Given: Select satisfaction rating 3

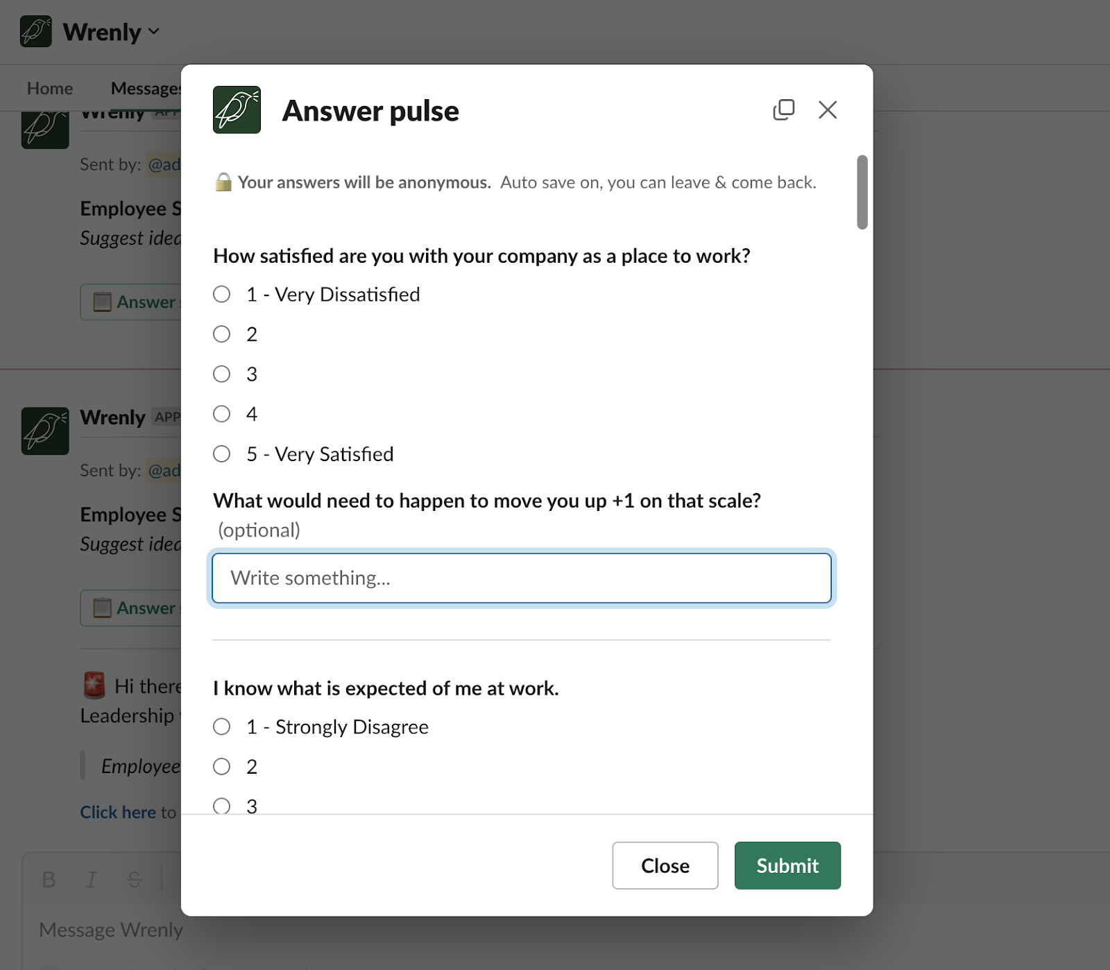Looking at the screenshot, I should point(221,374).
